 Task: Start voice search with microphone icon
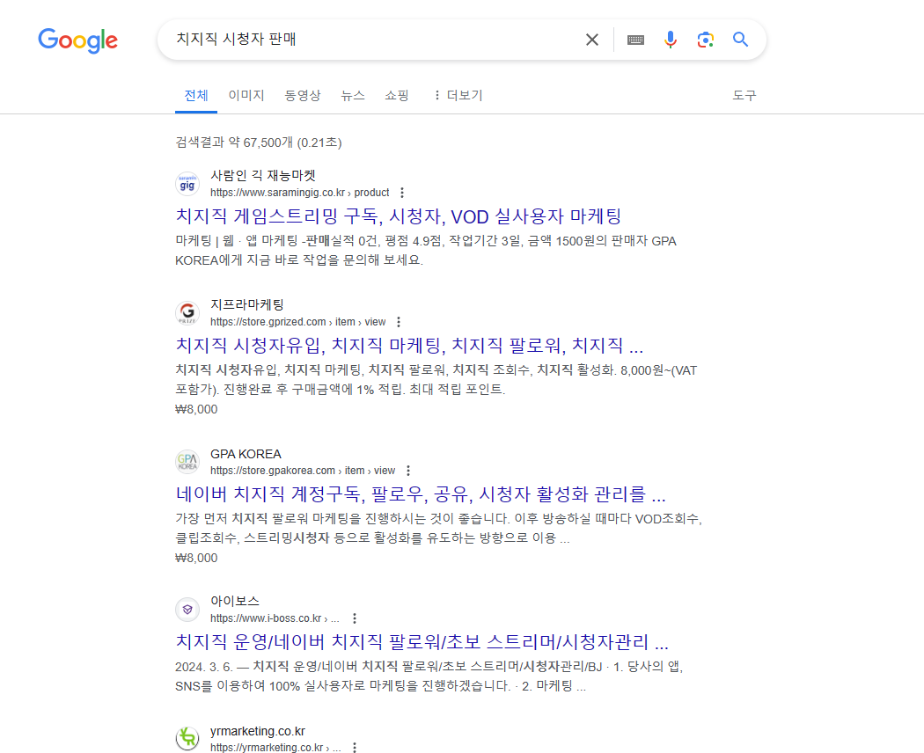tap(670, 40)
